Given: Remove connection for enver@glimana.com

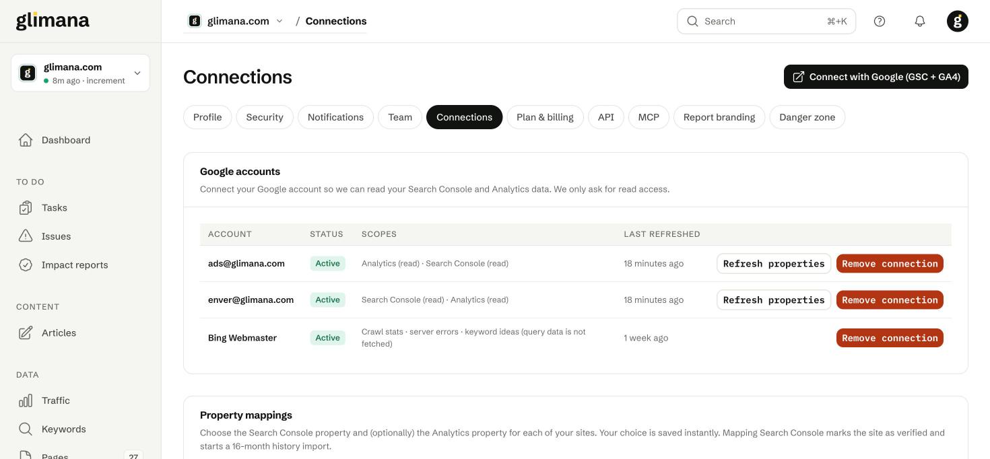Looking at the screenshot, I should [x=890, y=300].
